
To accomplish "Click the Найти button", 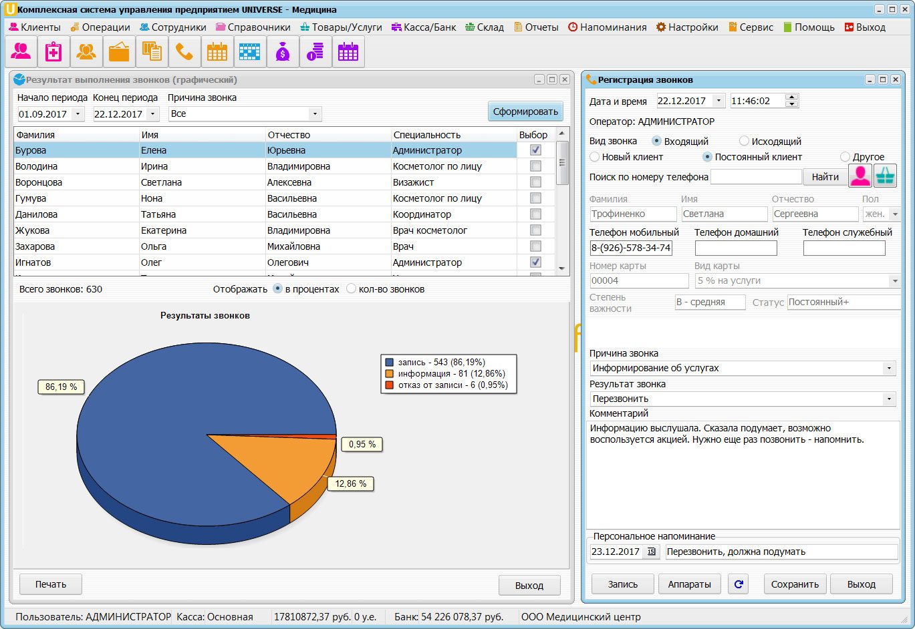I will (825, 177).
